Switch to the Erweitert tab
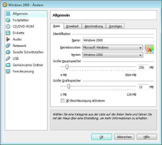This screenshot has height=145, width=162. [73, 26]
